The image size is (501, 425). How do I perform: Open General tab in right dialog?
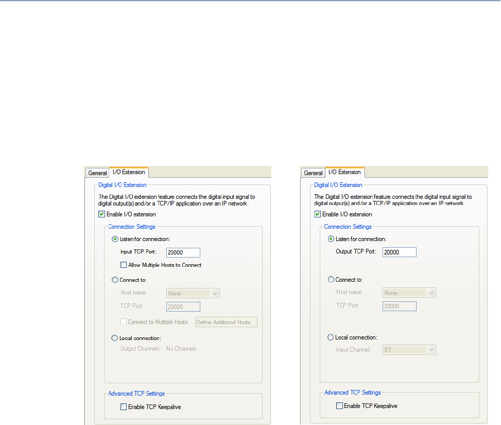(x=313, y=173)
